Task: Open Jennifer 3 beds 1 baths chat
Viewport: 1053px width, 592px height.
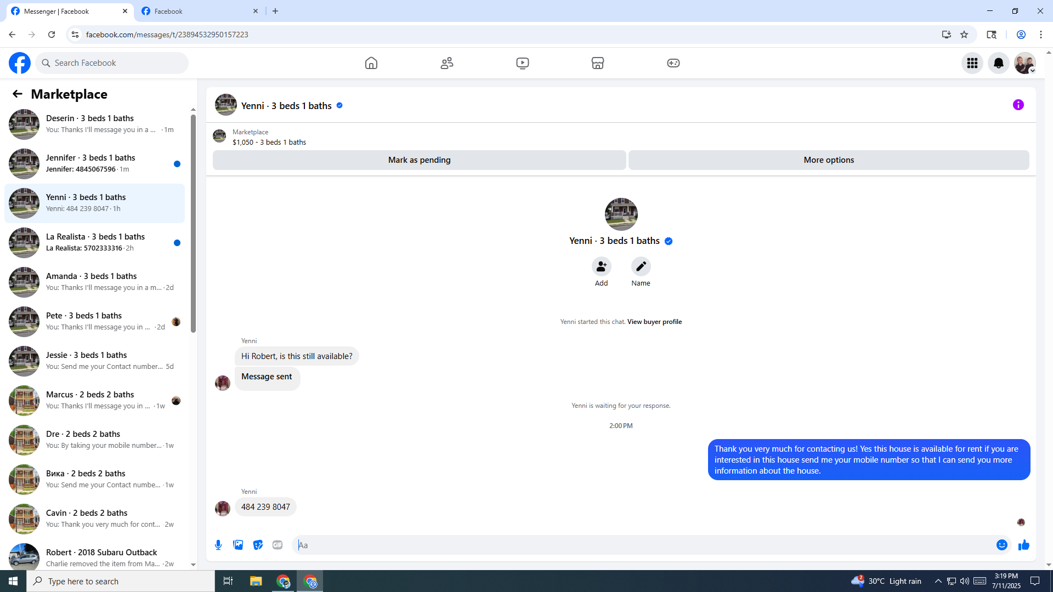Action: [95, 164]
